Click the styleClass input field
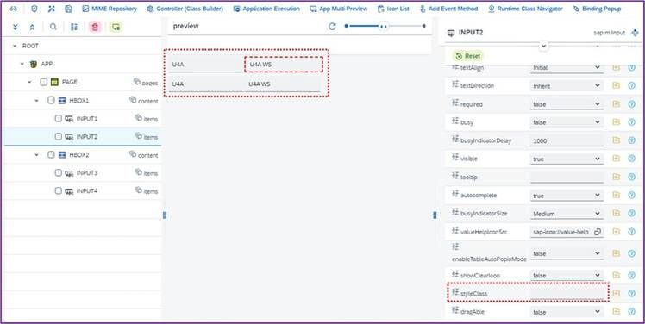 (x=567, y=293)
